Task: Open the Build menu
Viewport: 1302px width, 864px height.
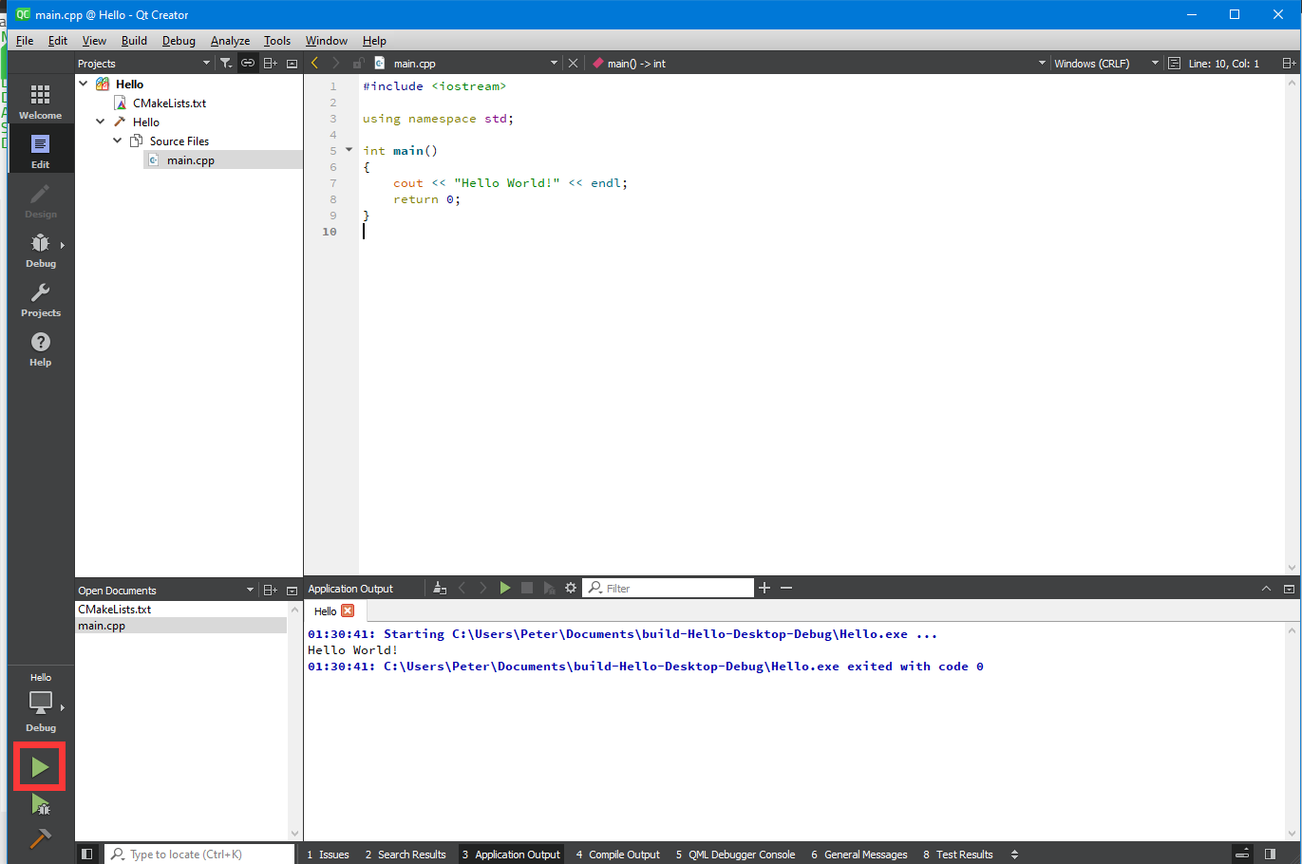Action: pyautogui.click(x=134, y=41)
